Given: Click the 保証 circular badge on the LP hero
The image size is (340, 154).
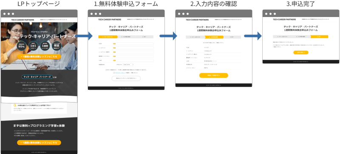Looking at the screenshot, I should [x=57, y=46].
